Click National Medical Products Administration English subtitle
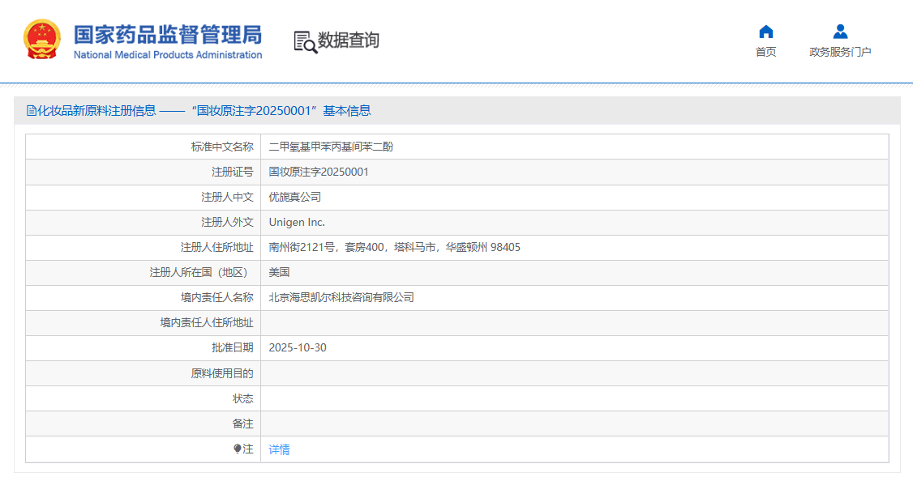The width and height of the screenshot is (913, 481). (x=168, y=55)
